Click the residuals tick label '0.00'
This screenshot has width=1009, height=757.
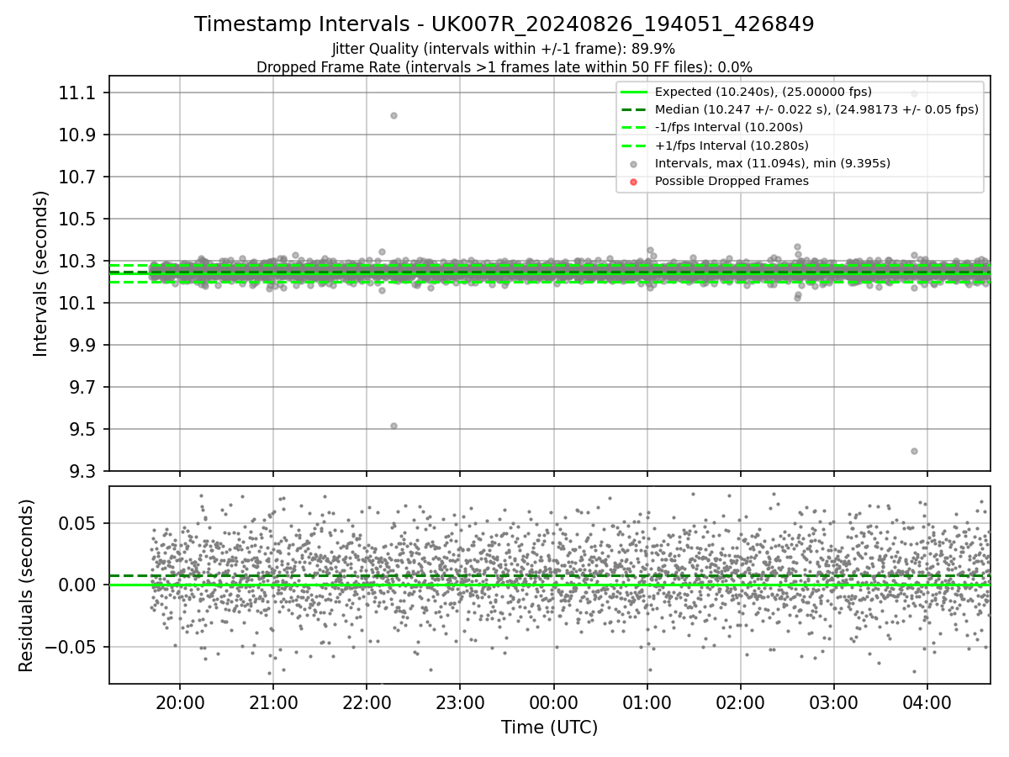pos(76,585)
